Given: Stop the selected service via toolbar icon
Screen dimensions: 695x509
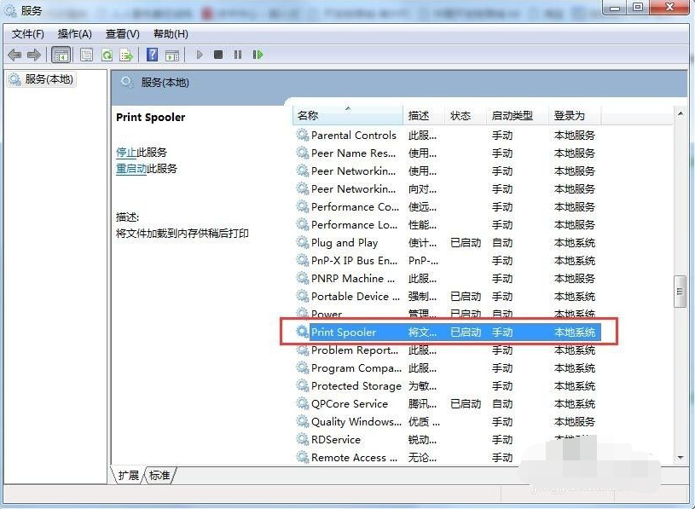Looking at the screenshot, I should pos(218,54).
